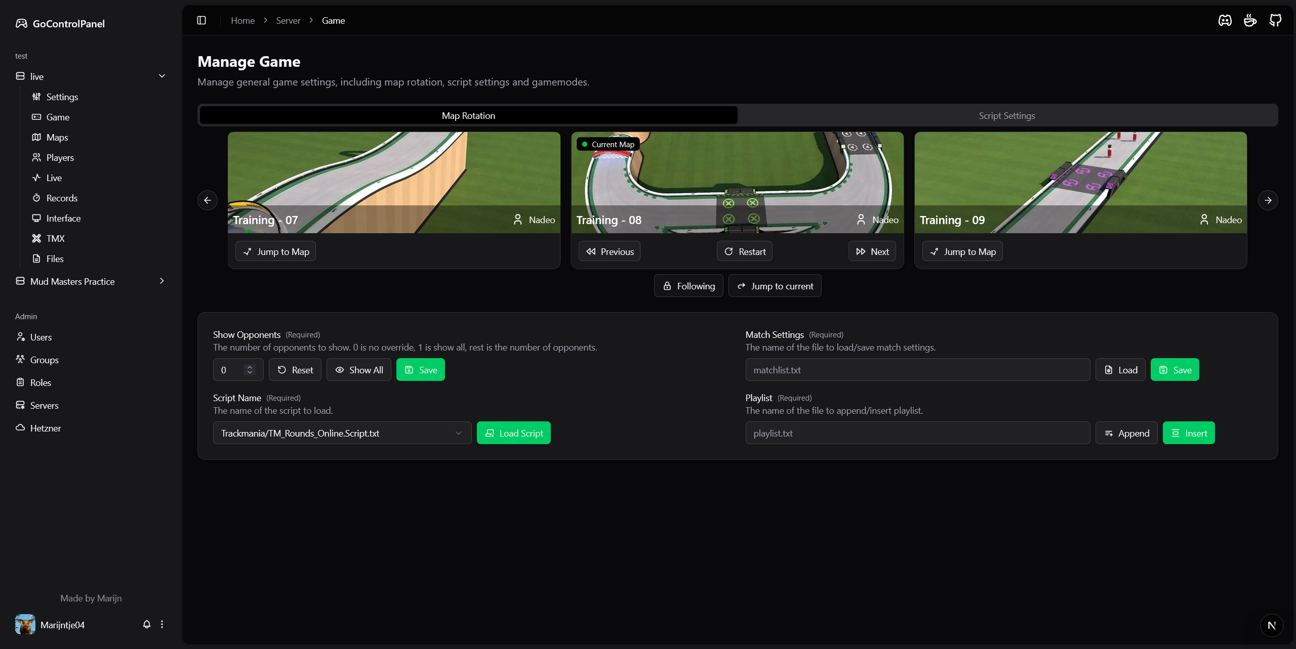Go to next carousel maps arrow
The image size is (1296, 649).
[1268, 200]
